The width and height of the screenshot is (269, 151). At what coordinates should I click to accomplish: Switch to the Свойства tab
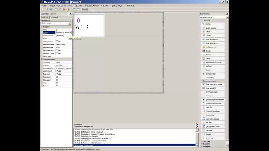tap(45, 17)
